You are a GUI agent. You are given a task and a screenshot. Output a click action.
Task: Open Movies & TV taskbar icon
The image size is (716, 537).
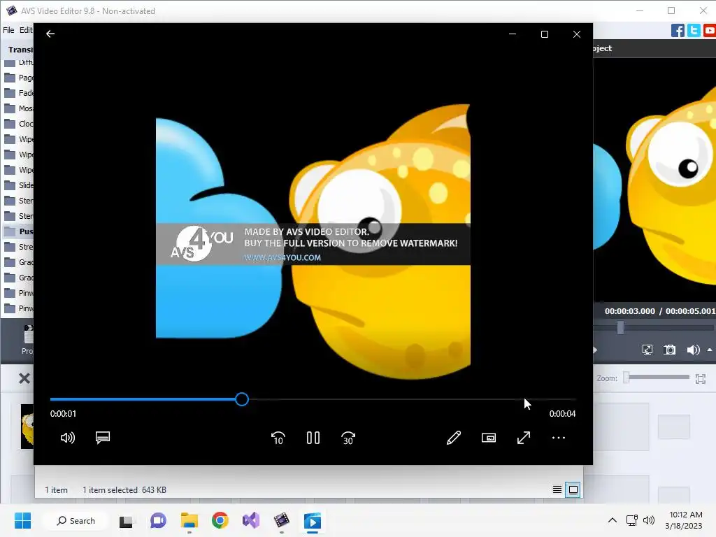(313, 520)
